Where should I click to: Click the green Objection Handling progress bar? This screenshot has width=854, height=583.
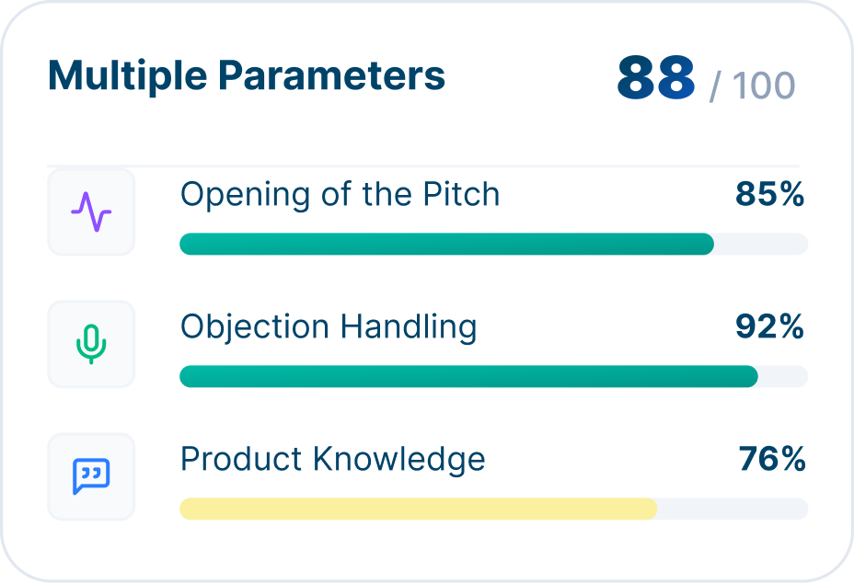[468, 376]
